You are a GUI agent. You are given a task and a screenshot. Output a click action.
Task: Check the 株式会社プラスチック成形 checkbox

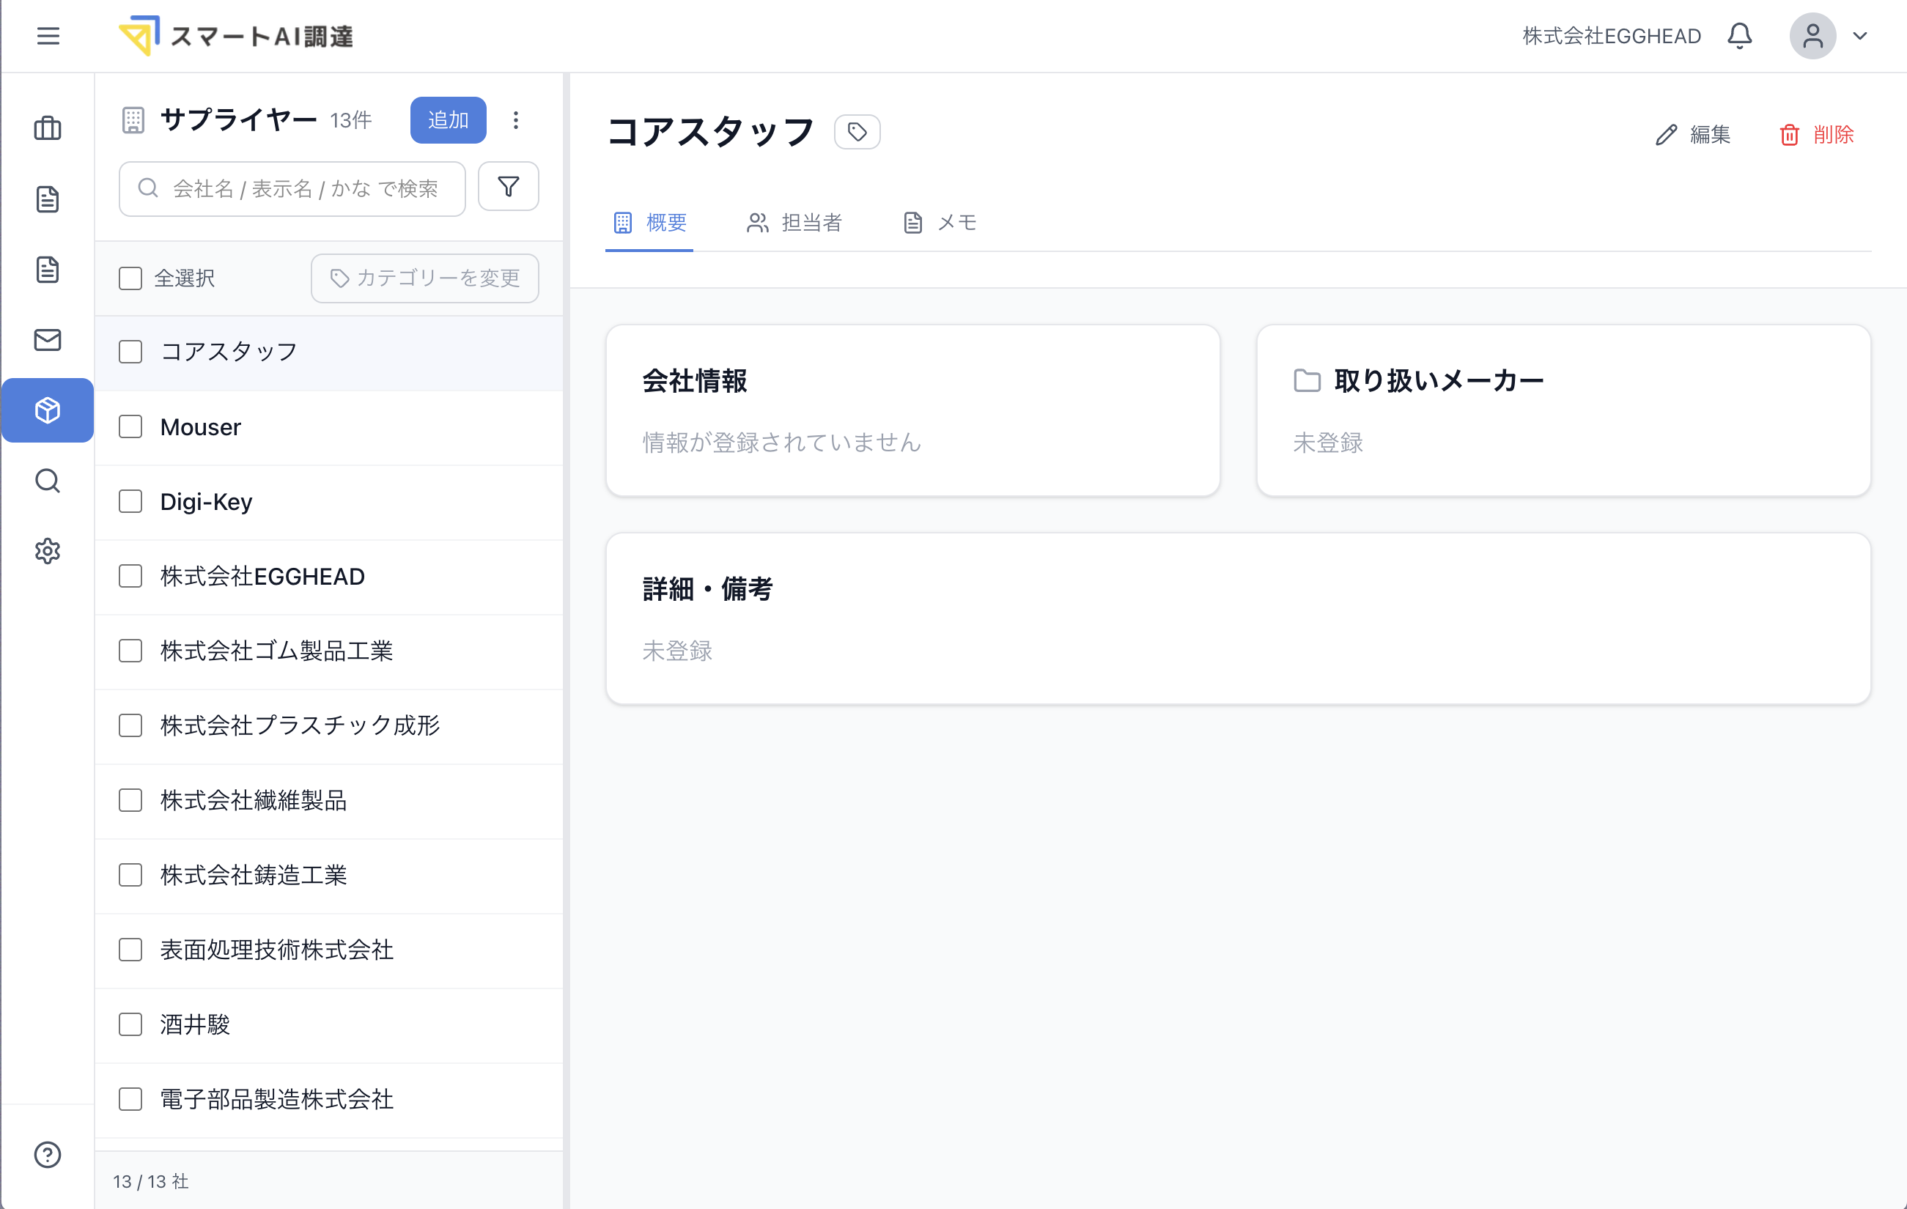coord(130,725)
